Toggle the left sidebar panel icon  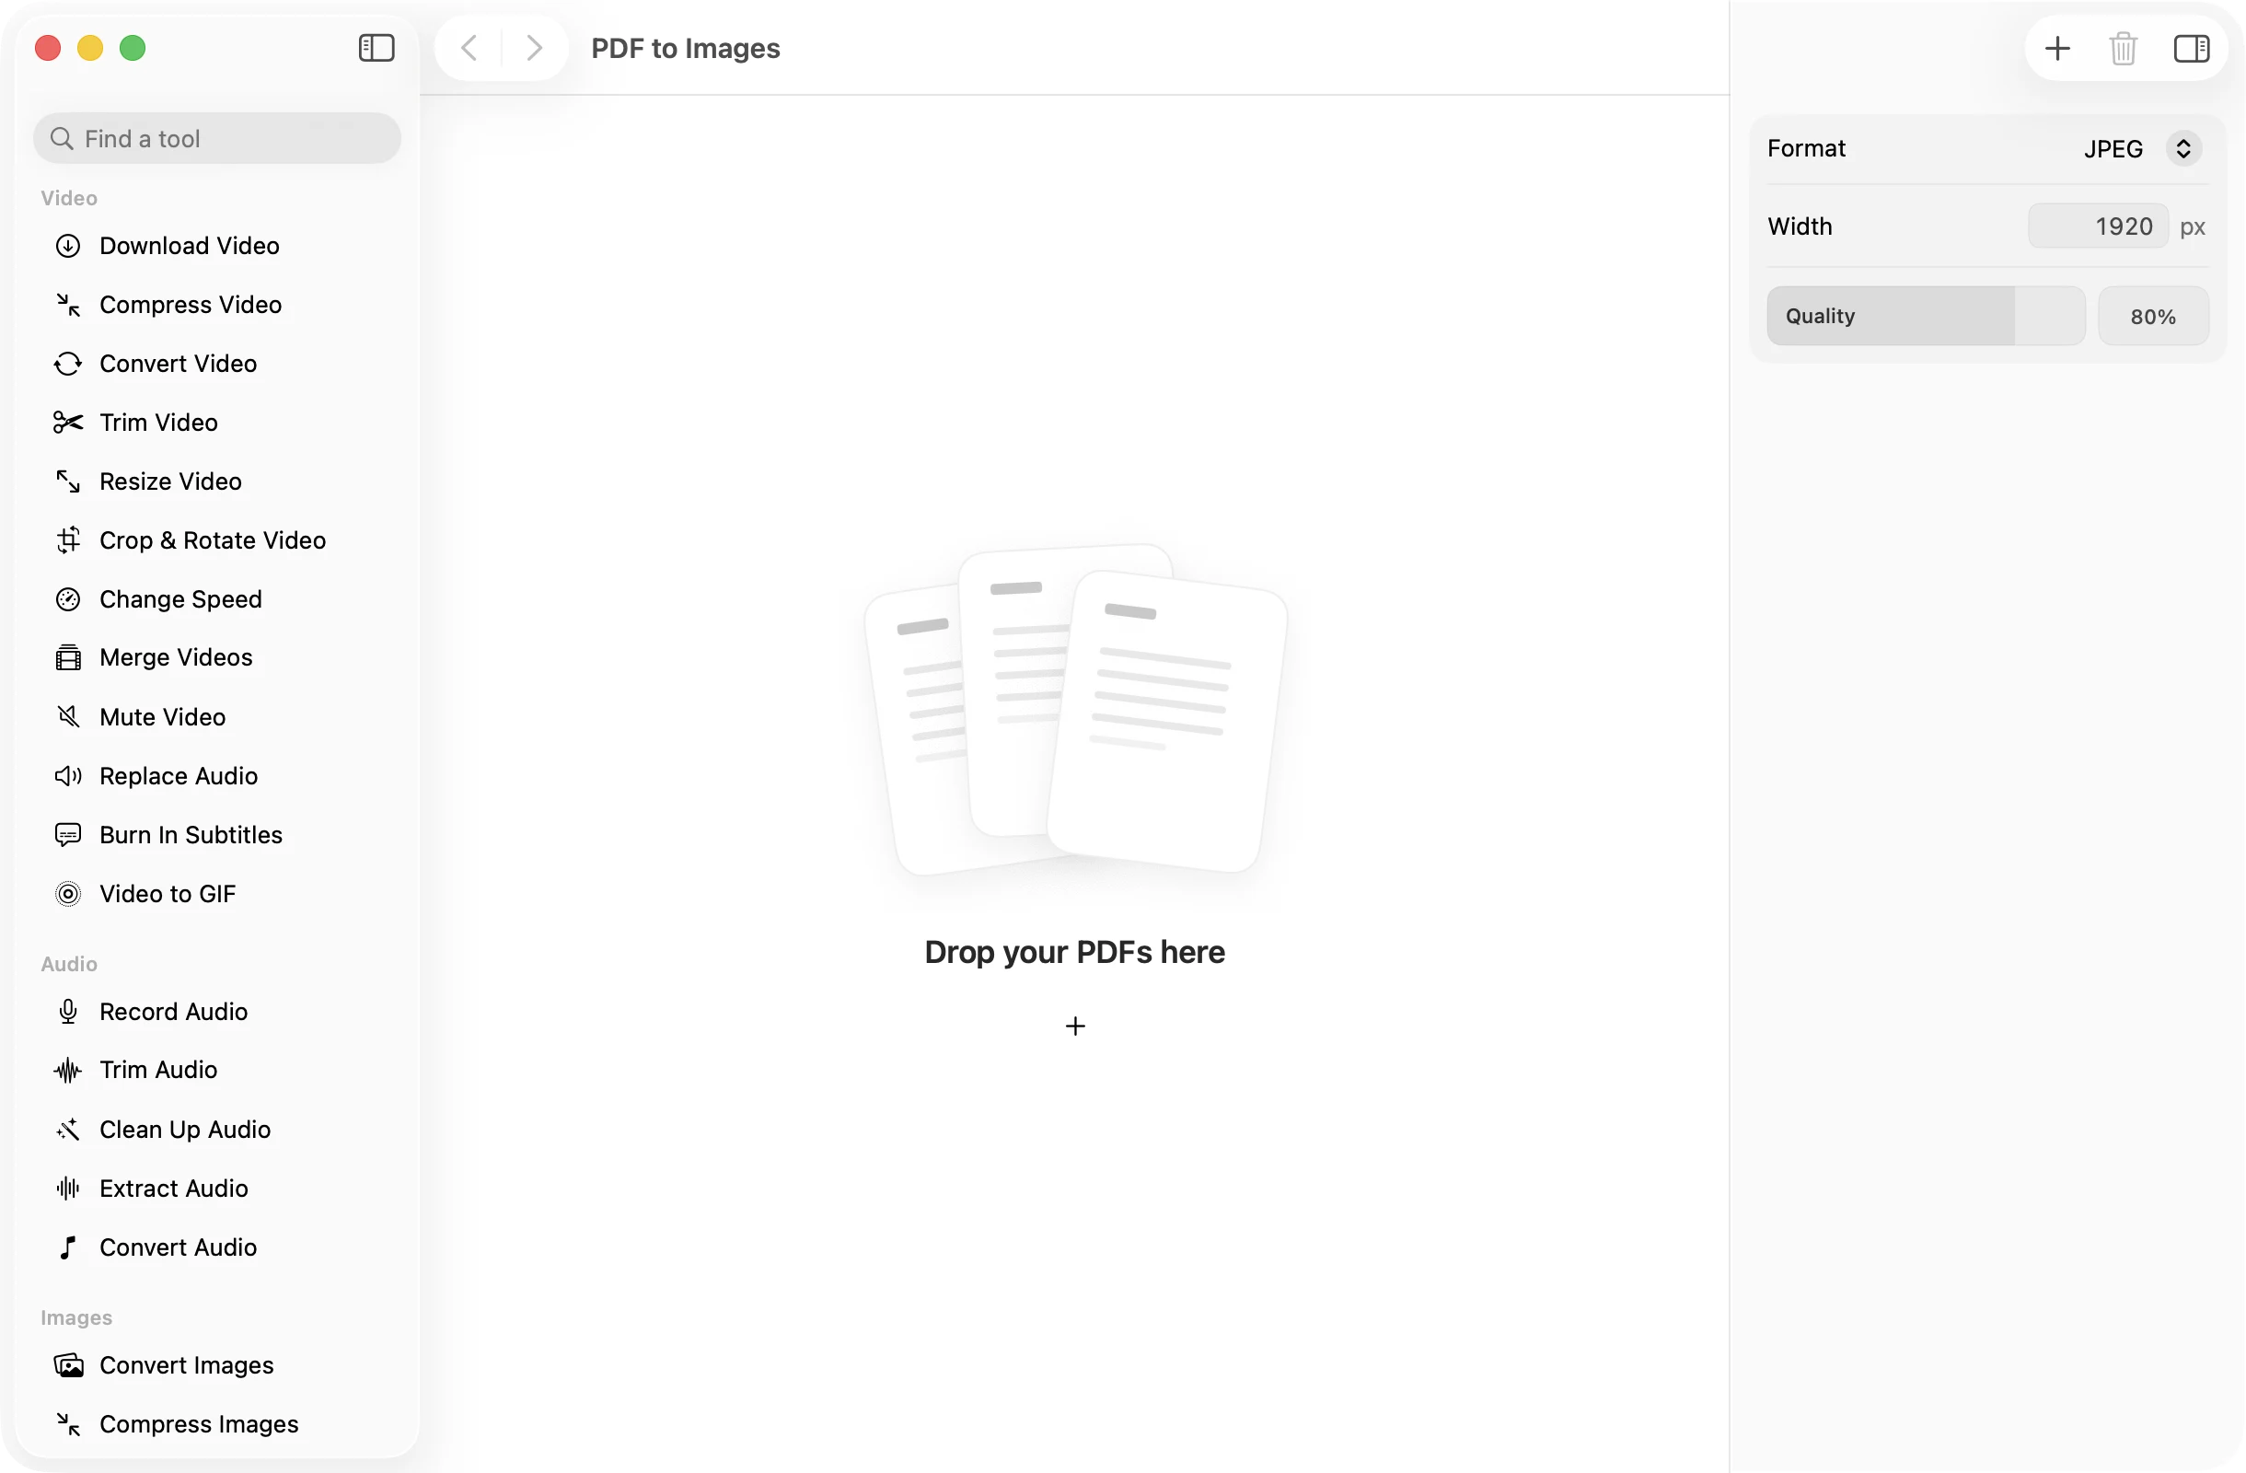pos(376,47)
